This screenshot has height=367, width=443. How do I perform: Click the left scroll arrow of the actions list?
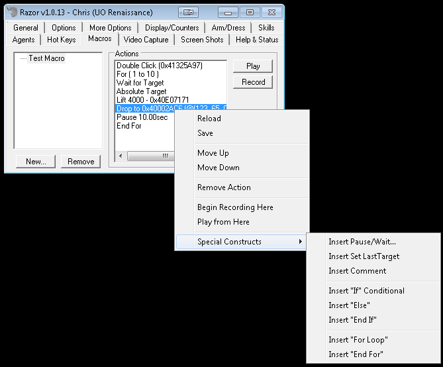pyautogui.click(x=121, y=156)
